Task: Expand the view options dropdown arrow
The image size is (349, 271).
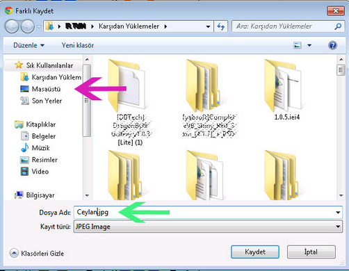Action: pyautogui.click(x=309, y=45)
